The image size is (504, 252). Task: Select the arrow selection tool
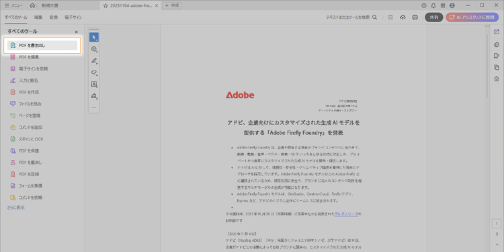[x=94, y=37]
